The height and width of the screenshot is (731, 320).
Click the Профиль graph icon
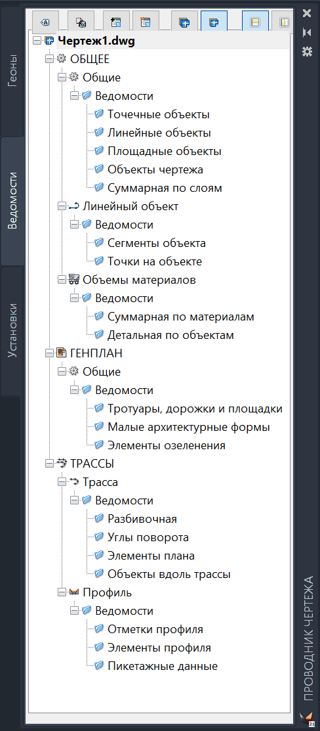click(x=74, y=592)
